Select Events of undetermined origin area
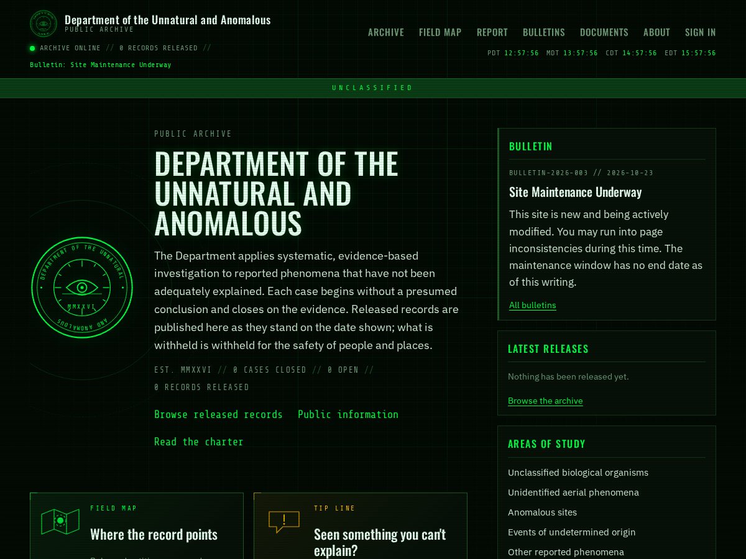Image resolution: width=746 pixels, height=559 pixels. pos(572,532)
